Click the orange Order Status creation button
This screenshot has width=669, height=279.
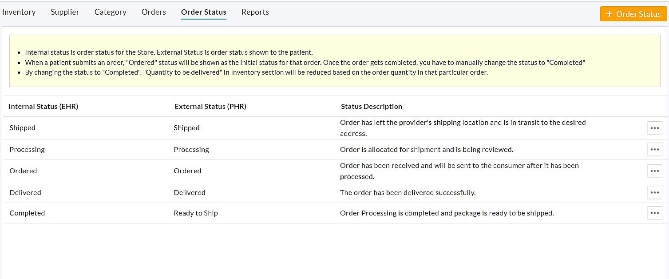click(x=633, y=14)
